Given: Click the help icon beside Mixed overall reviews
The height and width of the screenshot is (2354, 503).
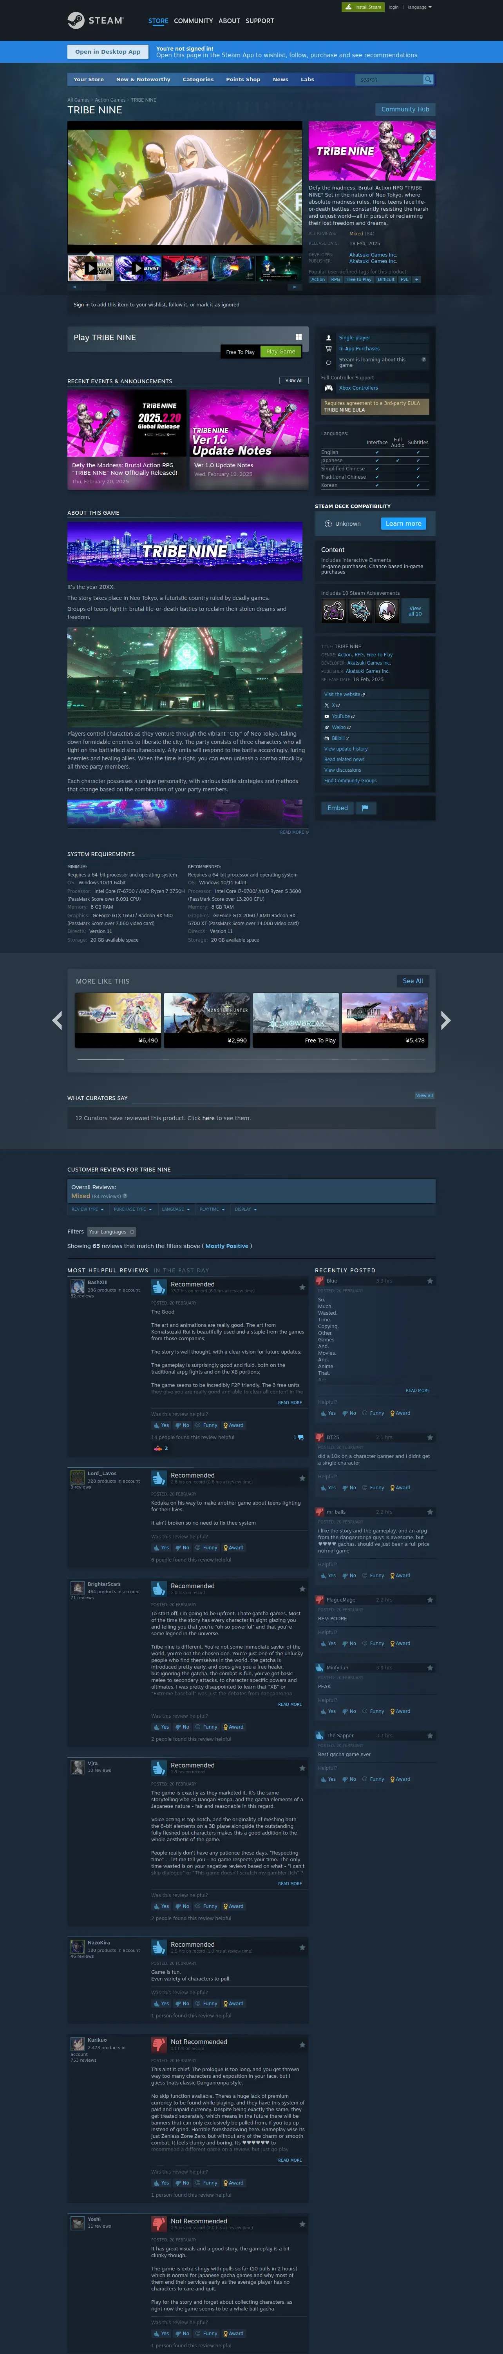Looking at the screenshot, I should click(x=125, y=1196).
